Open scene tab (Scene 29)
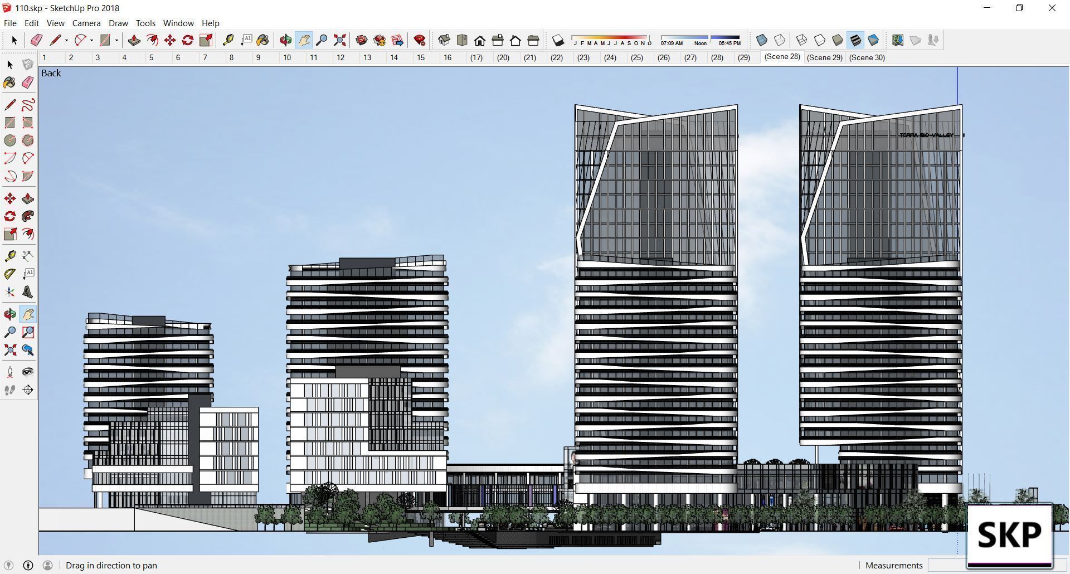Viewport: 1070px width, 574px height. click(825, 57)
